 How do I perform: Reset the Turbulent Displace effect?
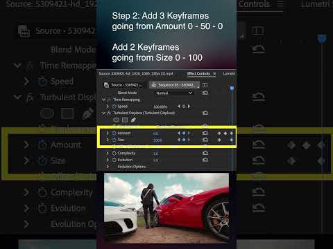point(205,113)
